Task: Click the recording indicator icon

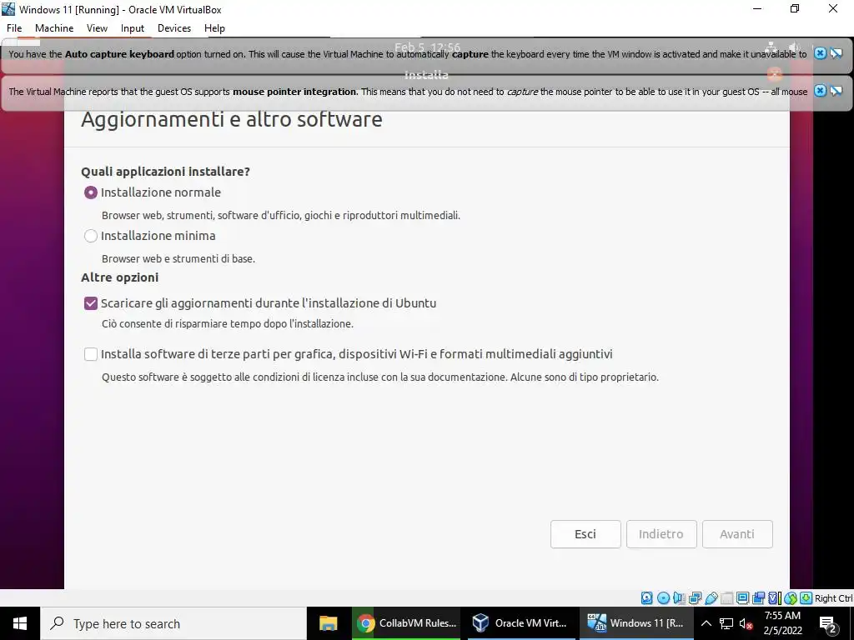Action: coord(758,598)
